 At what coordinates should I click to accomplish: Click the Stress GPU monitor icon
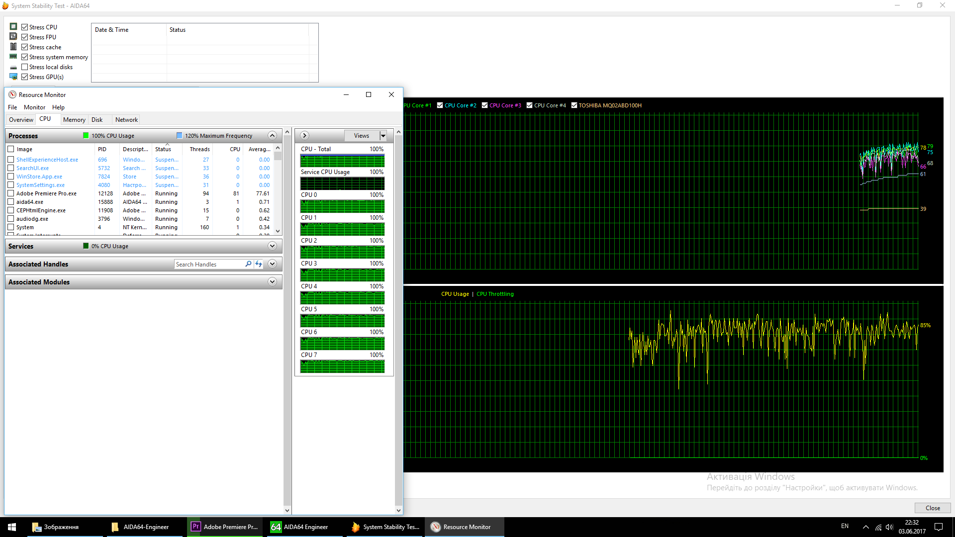coord(13,77)
